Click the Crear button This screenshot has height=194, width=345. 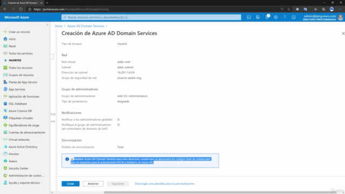tap(71, 184)
